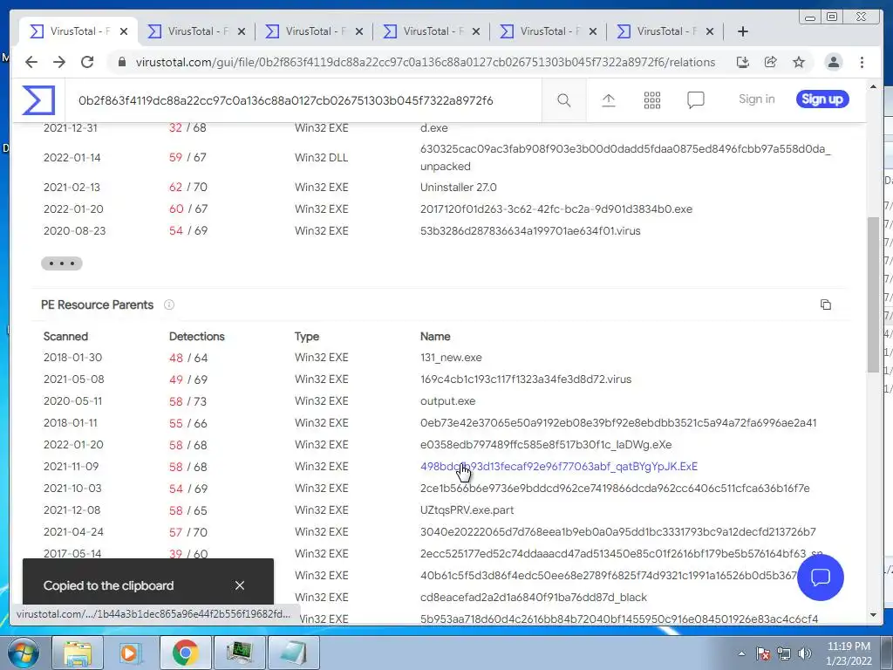Screen dimensions: 893x670
Task: Open the upload file icon
Action: coord(608,100)
